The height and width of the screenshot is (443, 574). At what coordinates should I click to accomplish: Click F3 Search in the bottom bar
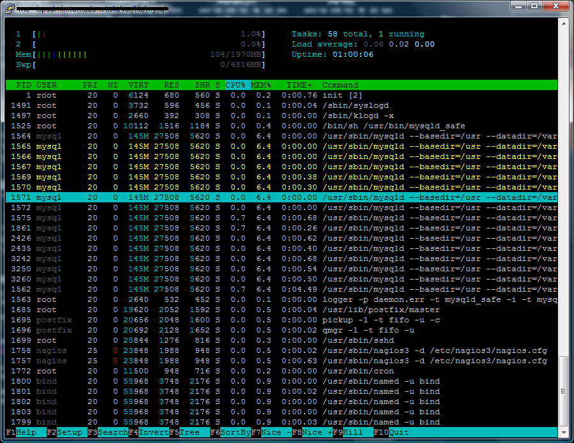[108, 432]
